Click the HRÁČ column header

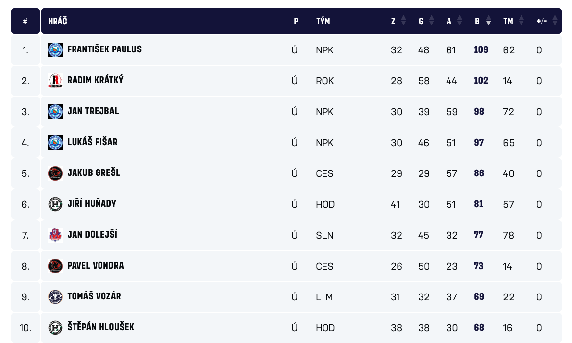(58, 21)
